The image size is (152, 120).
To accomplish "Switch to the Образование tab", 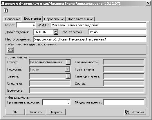I will pos(54,19).
